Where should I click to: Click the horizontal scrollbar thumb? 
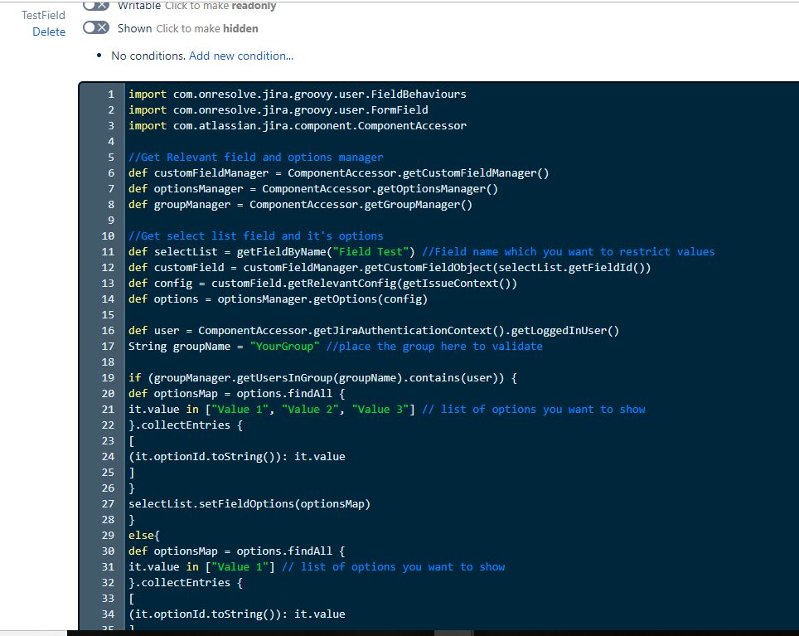tap(453, 633)
